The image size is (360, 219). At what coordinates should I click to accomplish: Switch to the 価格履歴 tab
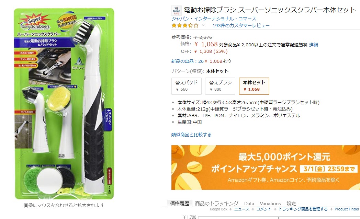pos(180,204)
